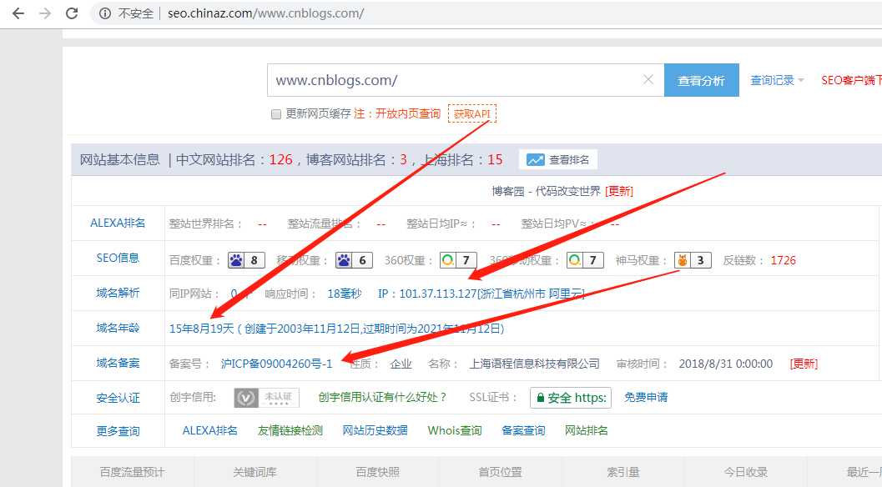Select the 索引量 column tab
Image resolution: width=882 pixels, height=487 pixels.
tap(622, 472)
